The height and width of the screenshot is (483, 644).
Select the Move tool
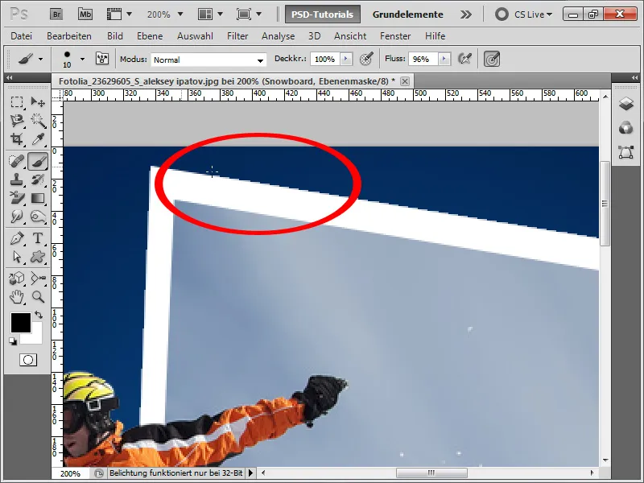(x=38, y=101)
